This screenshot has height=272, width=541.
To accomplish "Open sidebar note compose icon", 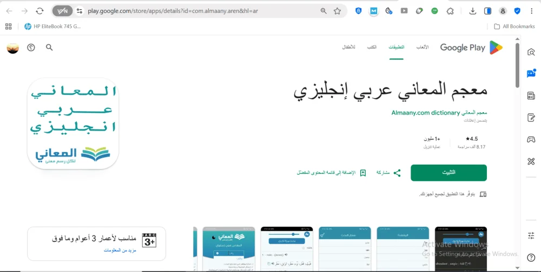I will point(531,118).
